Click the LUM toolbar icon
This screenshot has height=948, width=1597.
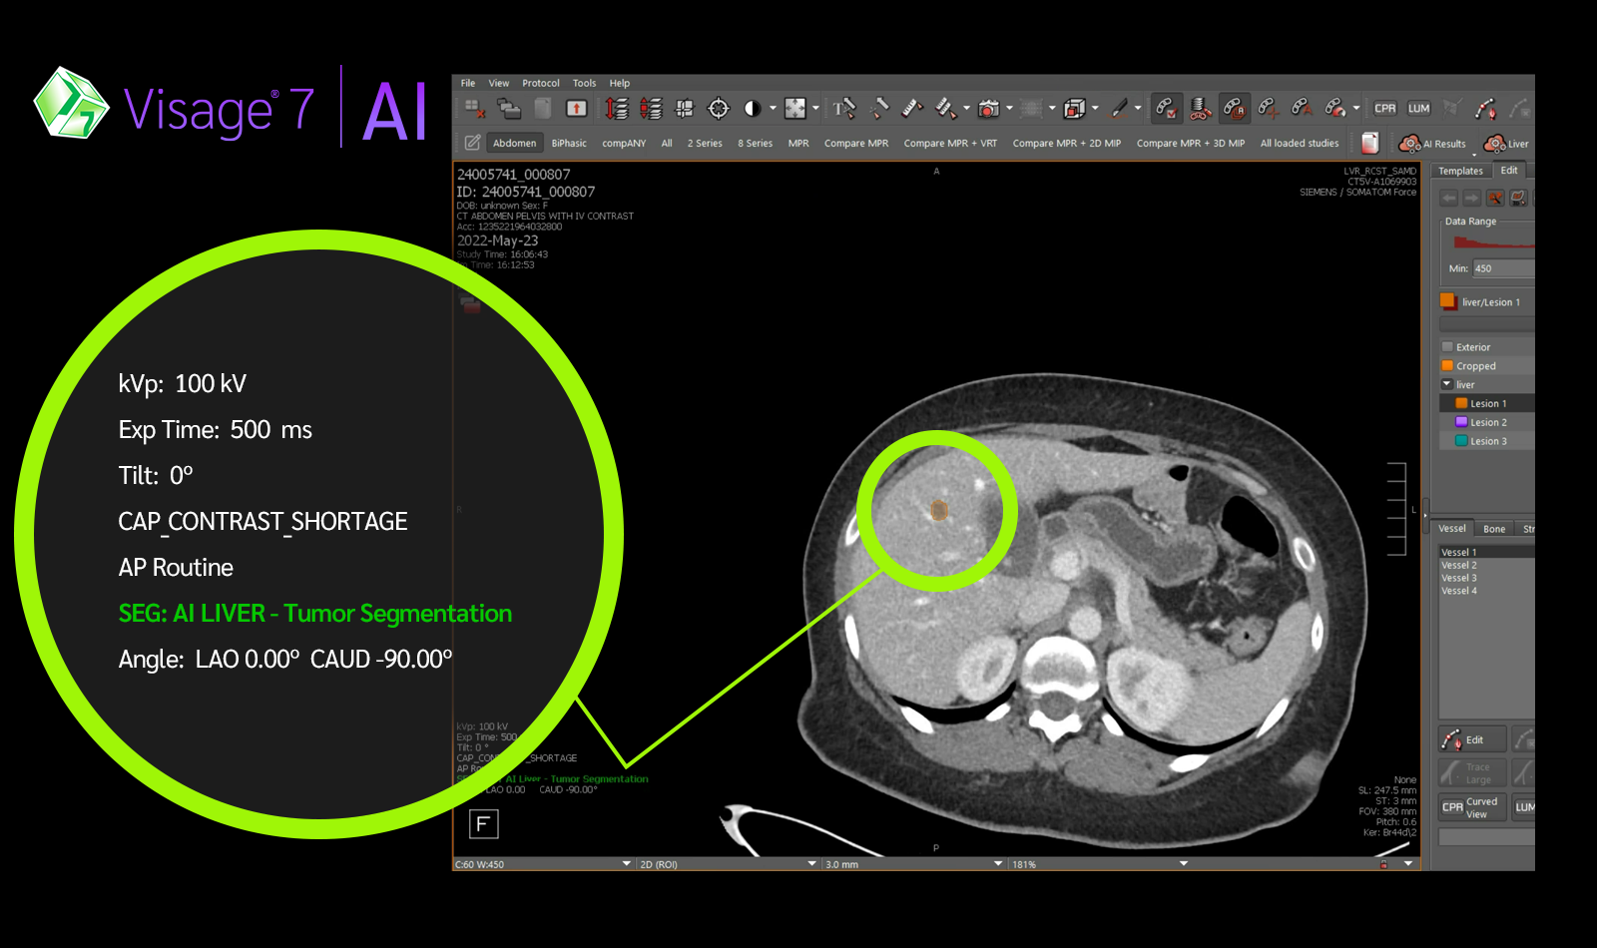coord(1418,108)
